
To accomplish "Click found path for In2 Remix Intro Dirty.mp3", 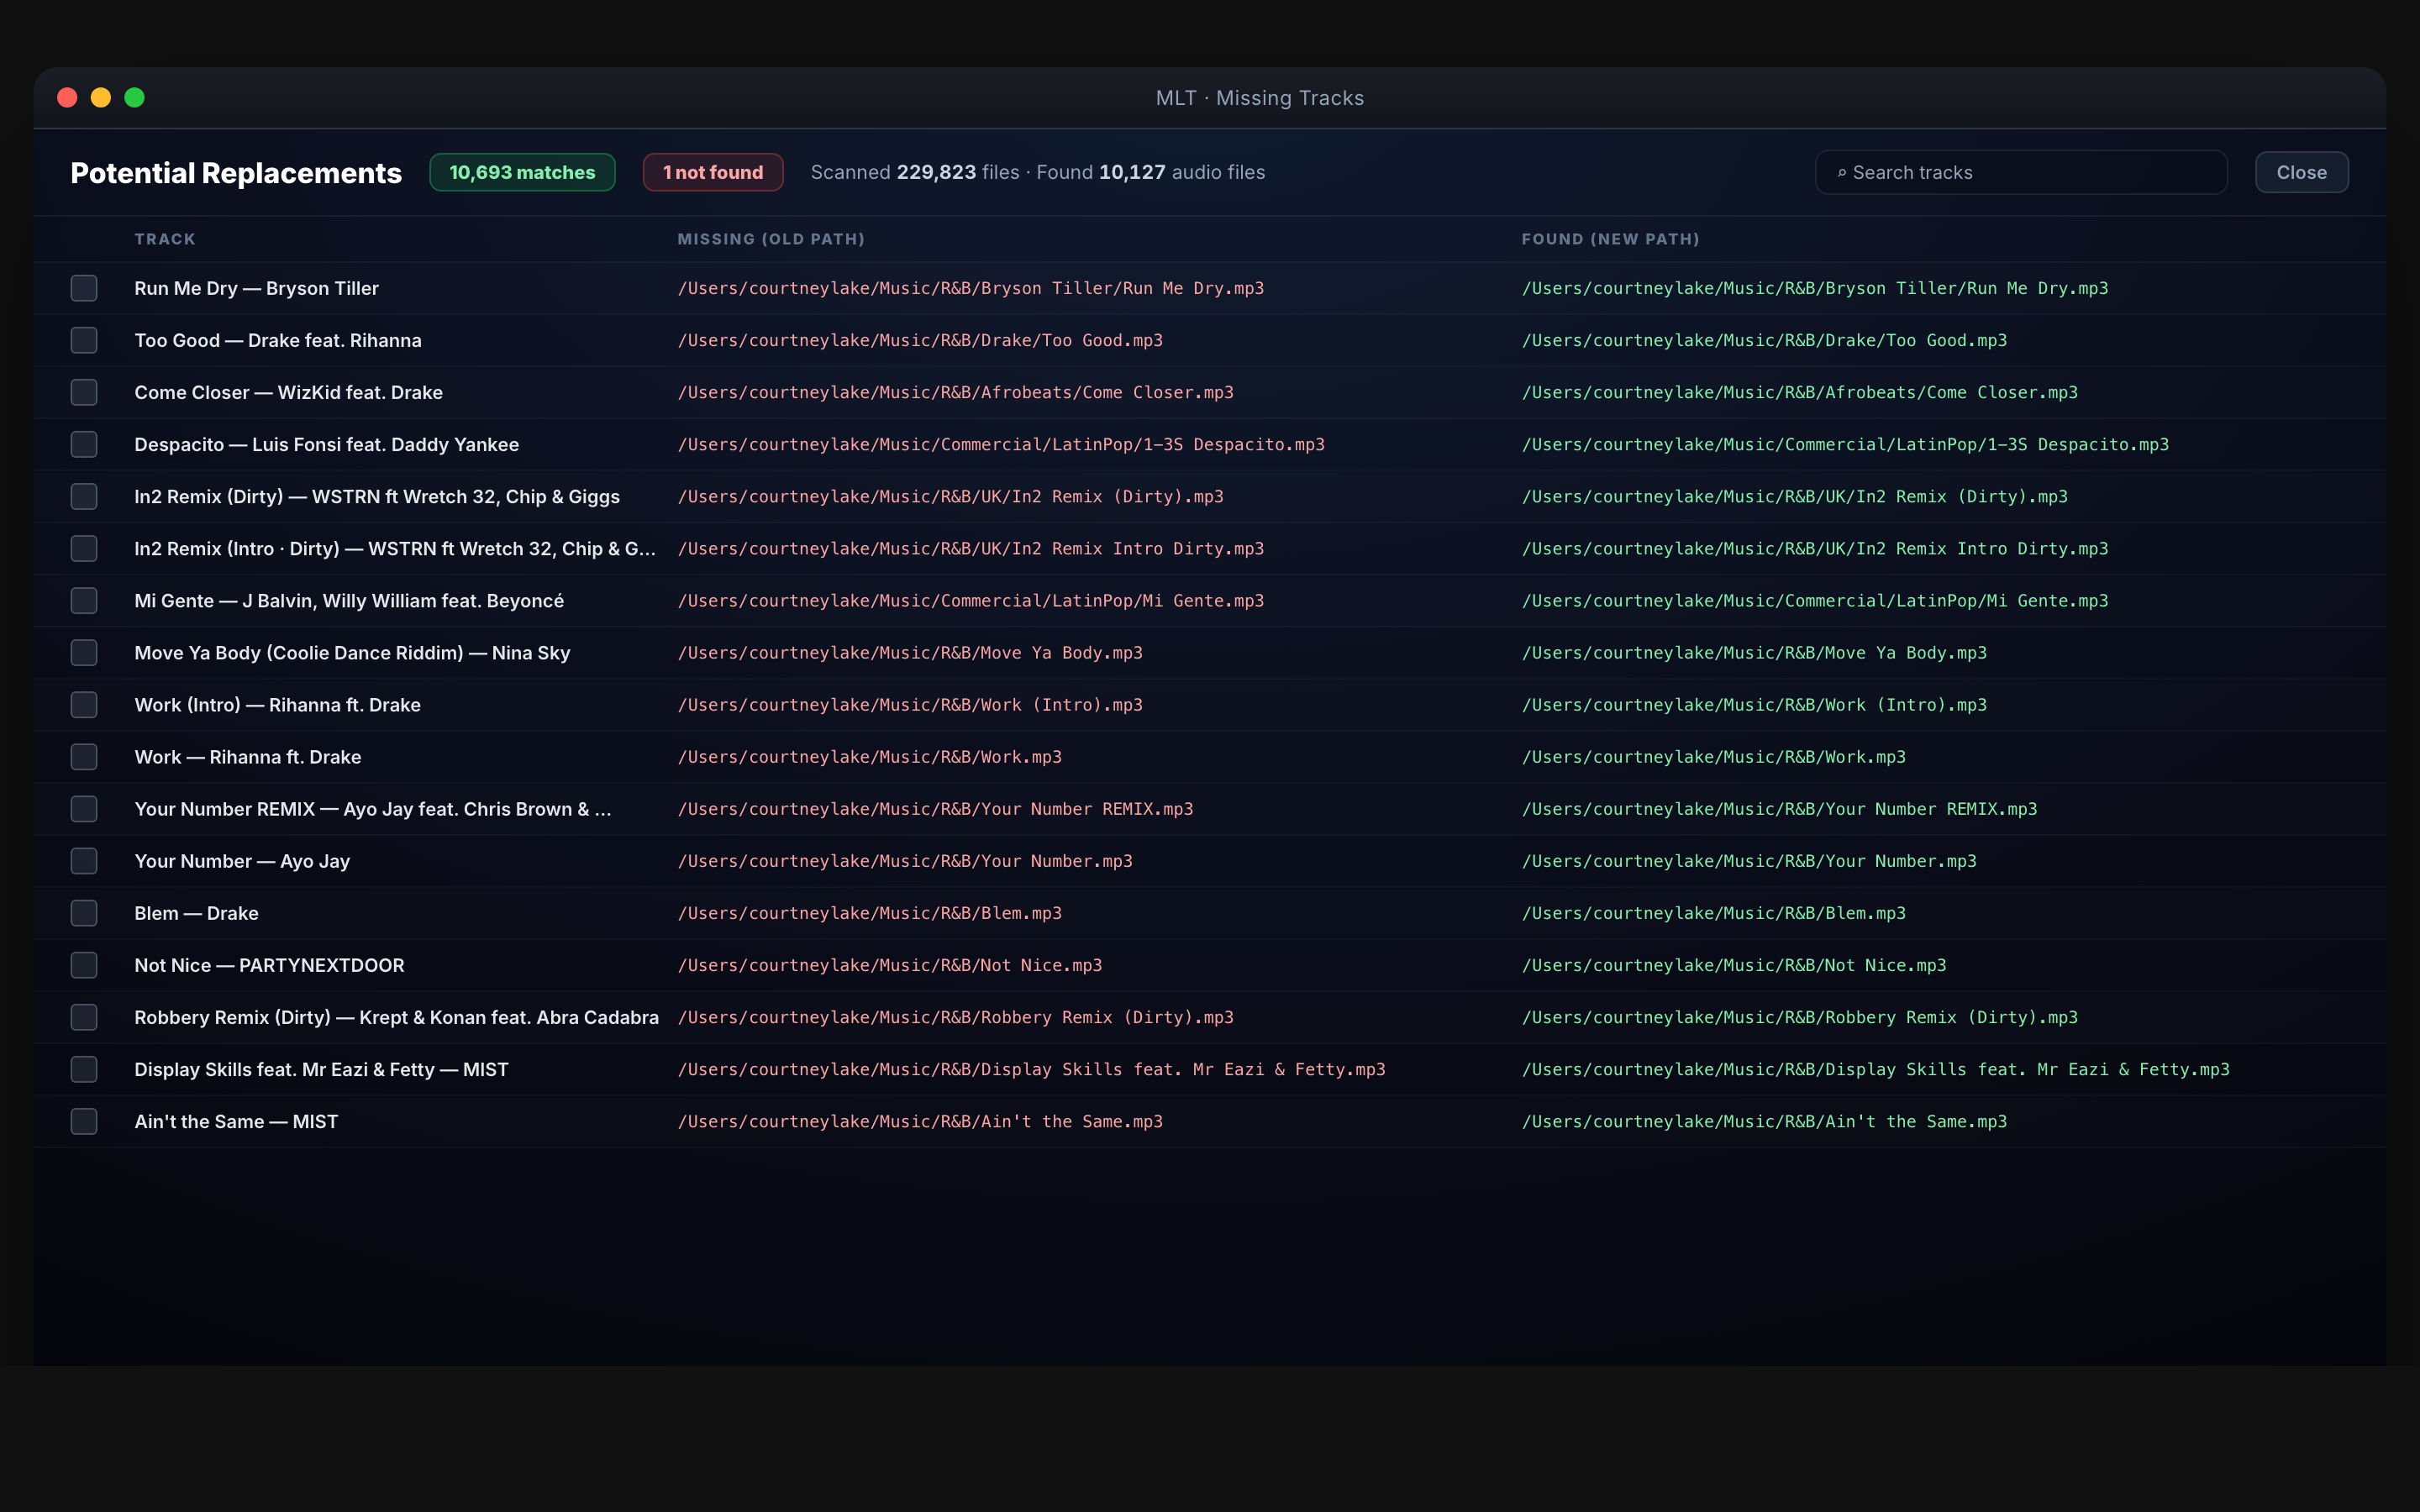I will 1814,548.
